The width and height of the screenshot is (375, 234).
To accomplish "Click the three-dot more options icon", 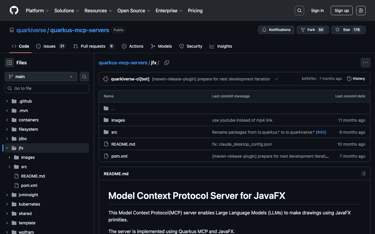I will tap(365, 63).
